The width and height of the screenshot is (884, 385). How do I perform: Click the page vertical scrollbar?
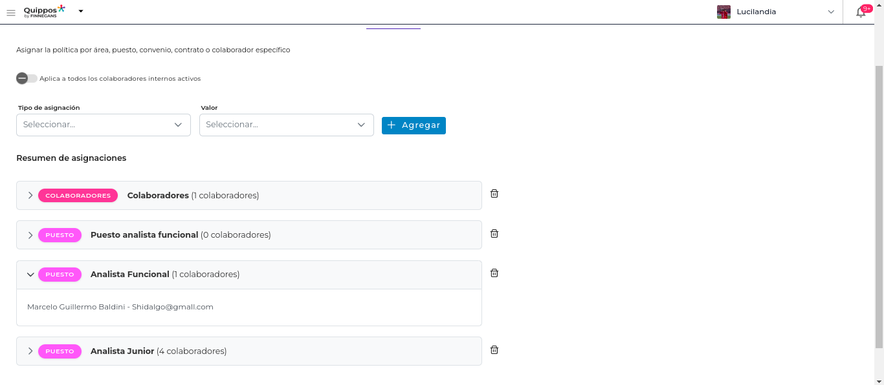879,207
